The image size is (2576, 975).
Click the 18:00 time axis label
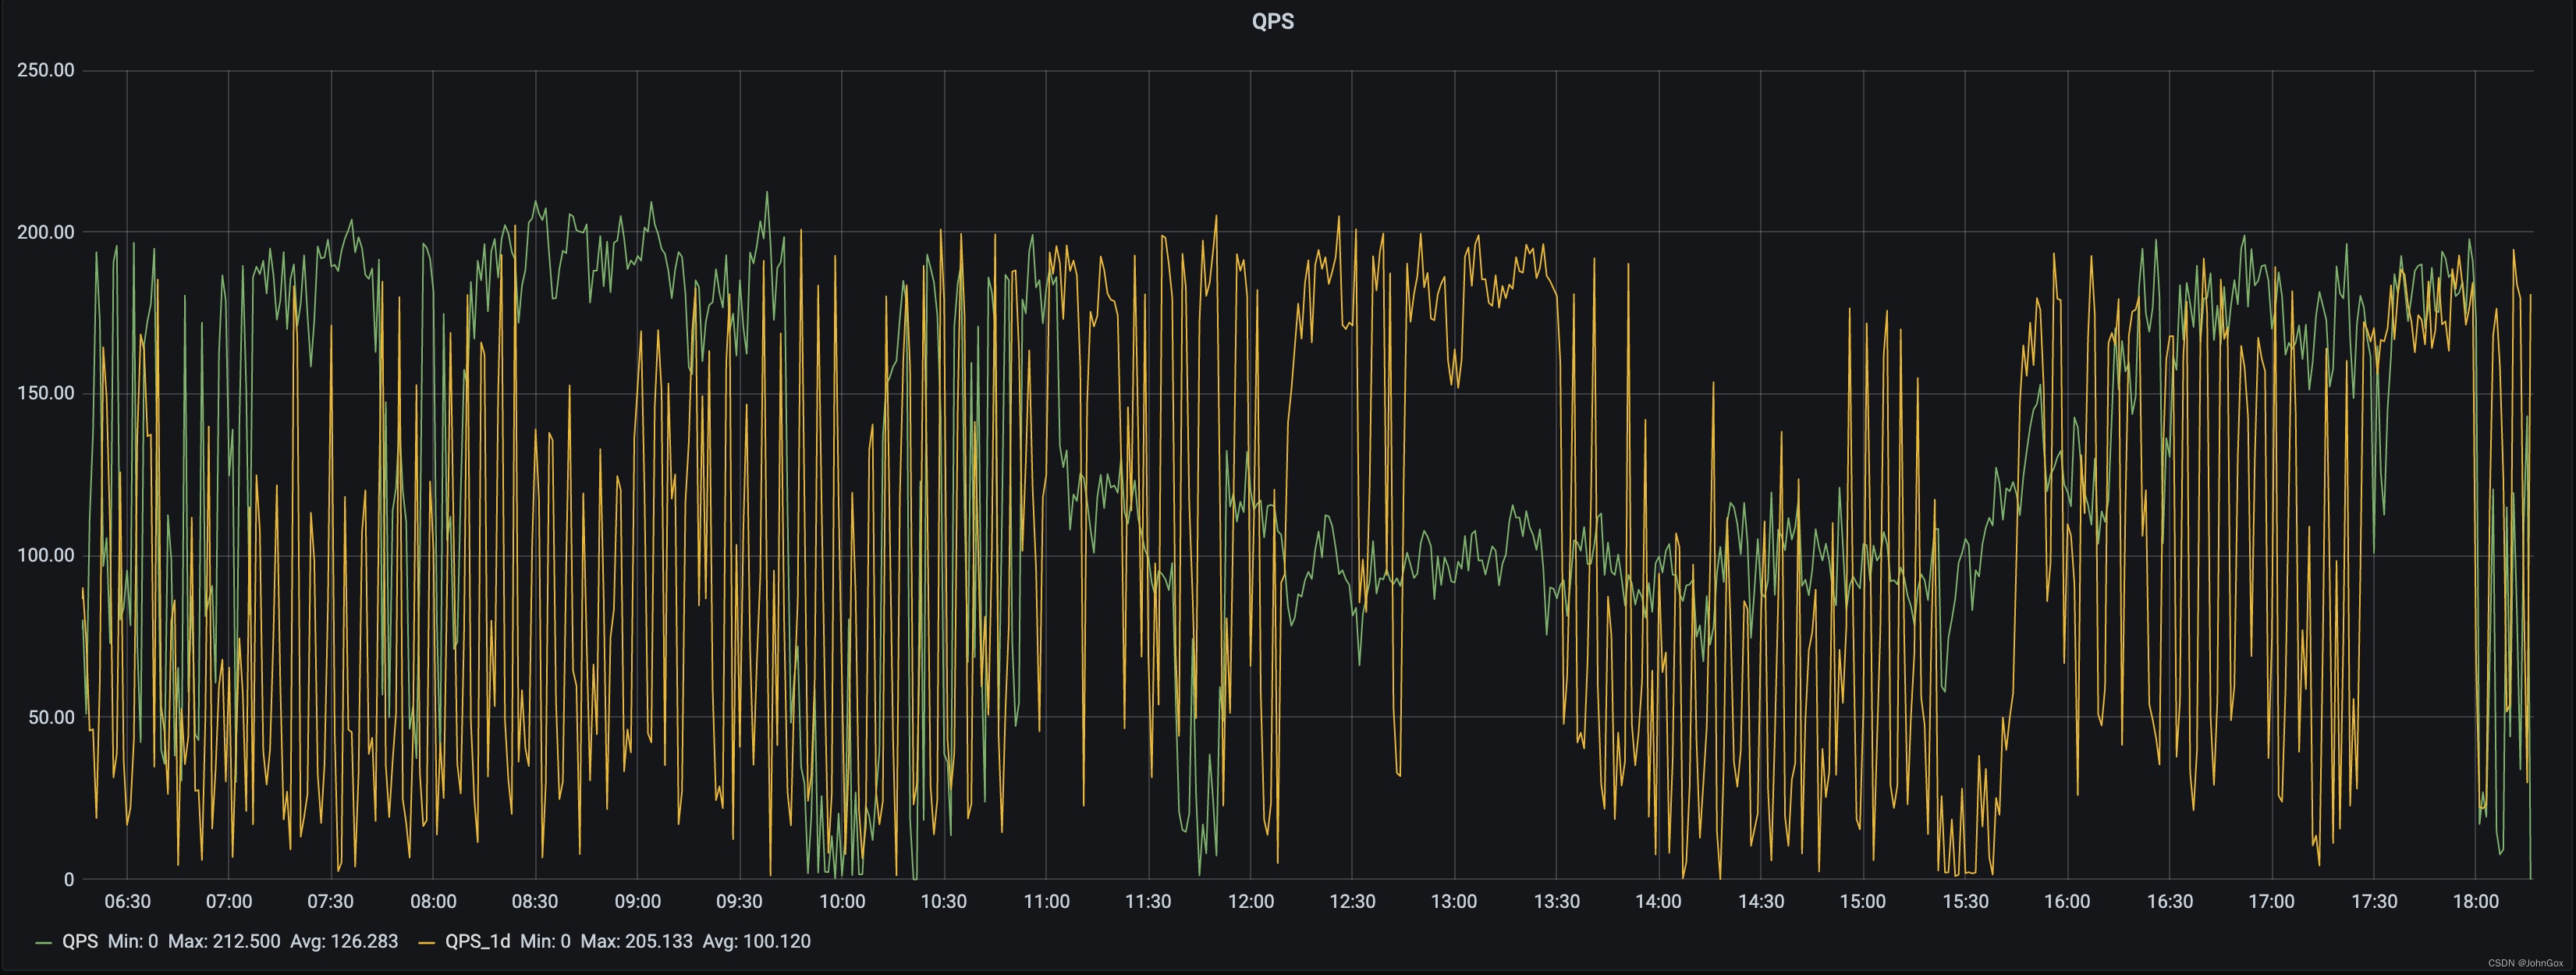(2476, 901)
